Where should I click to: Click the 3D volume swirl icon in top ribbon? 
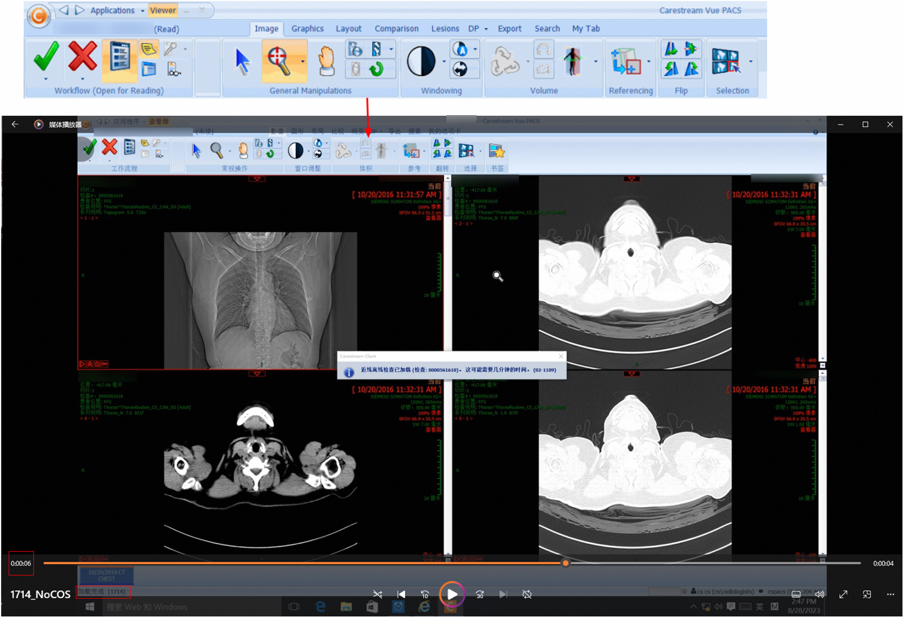click(x=505, y=61)
